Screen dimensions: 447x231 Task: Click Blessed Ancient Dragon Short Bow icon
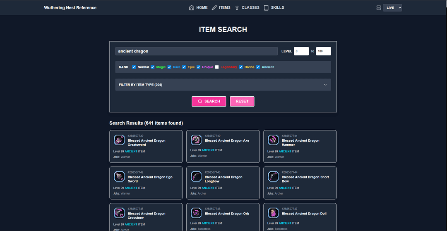pyautogui.click(x=273, y=176)
